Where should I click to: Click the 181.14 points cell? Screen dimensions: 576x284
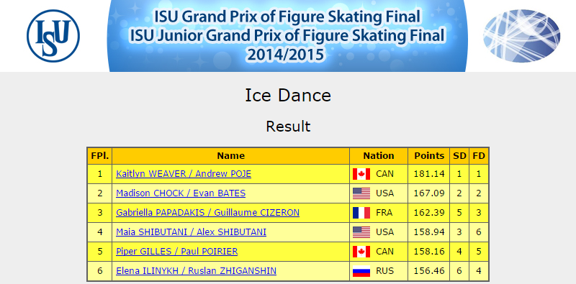click(x=429, y=174)
